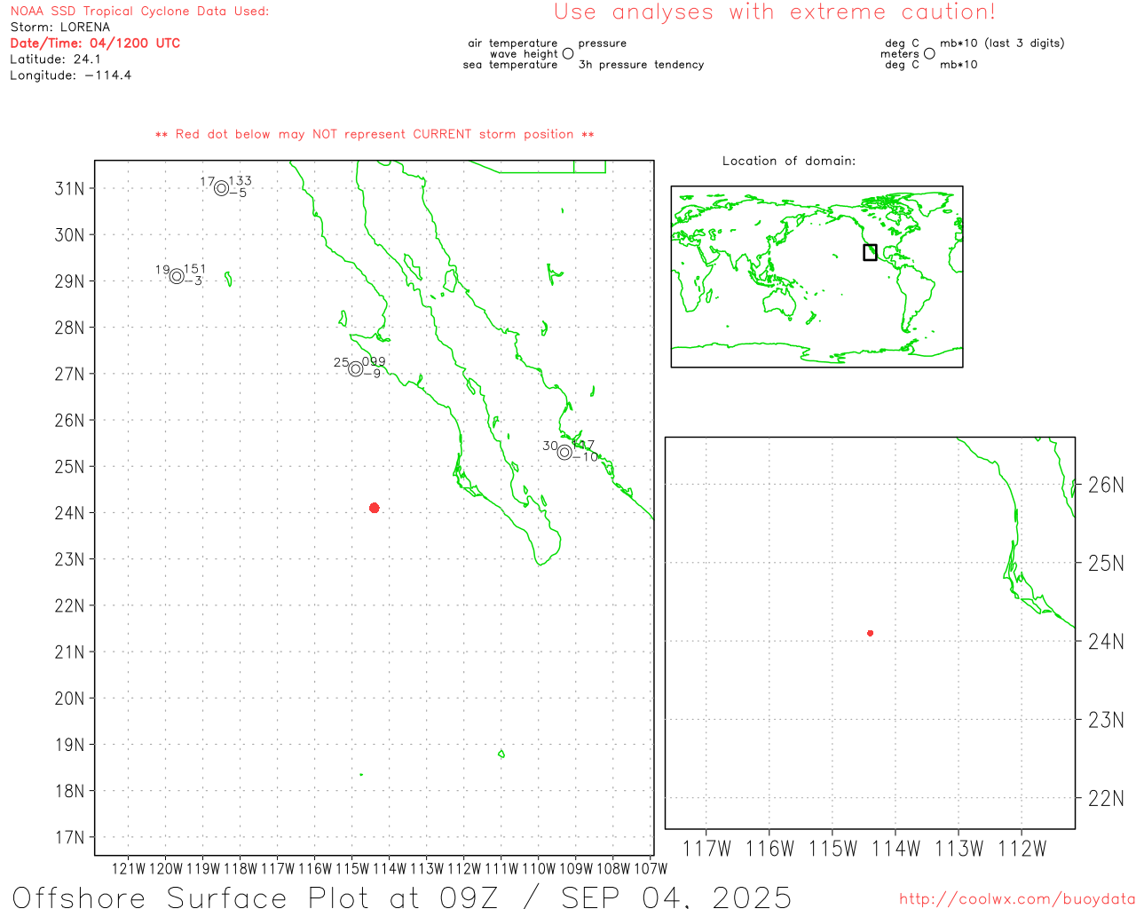This screenshot has height=909, width=1136.
Task: Click the 'Date/Time: 04/1200 UTC' text
Action: 95,43
